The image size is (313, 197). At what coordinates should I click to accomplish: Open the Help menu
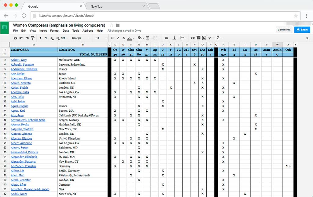100,31
